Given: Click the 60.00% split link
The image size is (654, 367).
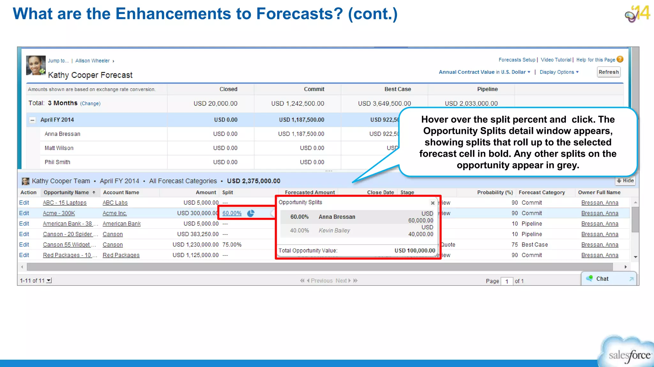Looking at the screenshot, I should click(232, 213).
